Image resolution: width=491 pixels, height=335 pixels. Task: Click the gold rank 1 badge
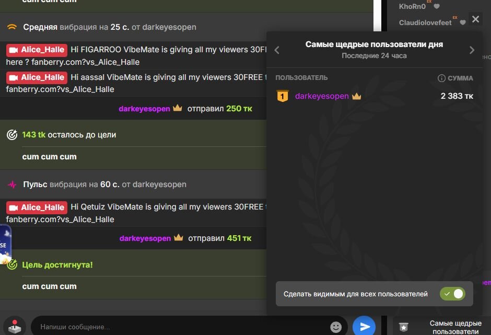point(282,96)
